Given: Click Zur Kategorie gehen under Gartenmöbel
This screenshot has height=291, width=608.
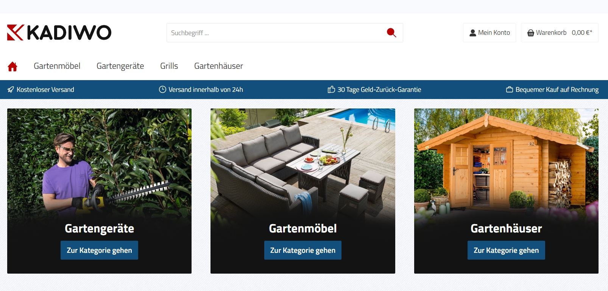Looking at the screenshot, I should [x=303, y=250].
